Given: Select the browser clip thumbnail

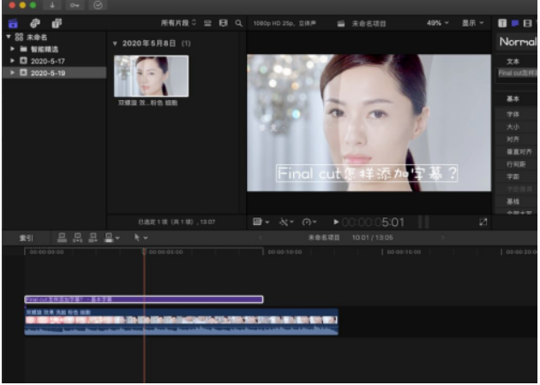Looking at the screenshot, I should click(x=151, y=76).
